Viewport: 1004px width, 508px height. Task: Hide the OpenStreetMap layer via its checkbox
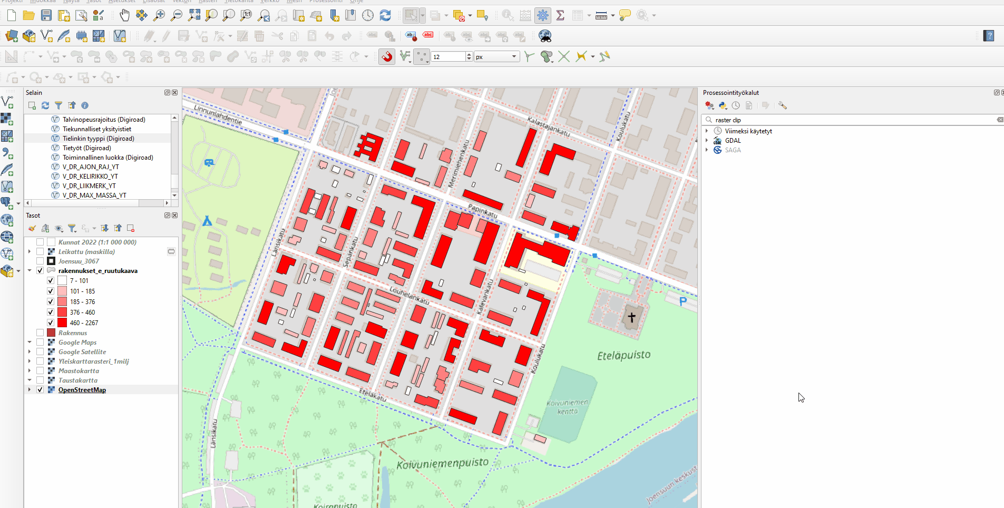click(x=40, y=390)
